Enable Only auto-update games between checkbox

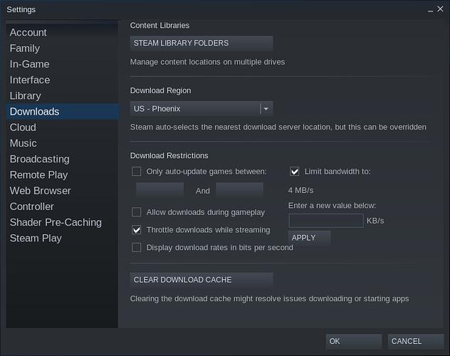point(136,172)
